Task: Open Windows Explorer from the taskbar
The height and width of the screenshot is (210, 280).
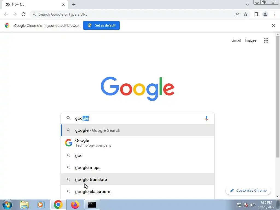Action: 24,205
